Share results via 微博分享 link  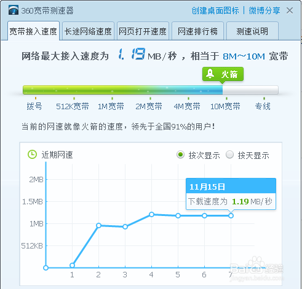[264, 10]
